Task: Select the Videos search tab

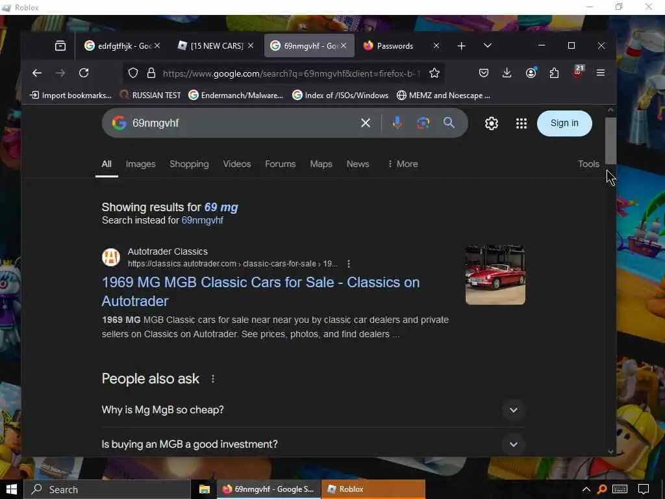Action: (x=236, y=164)
